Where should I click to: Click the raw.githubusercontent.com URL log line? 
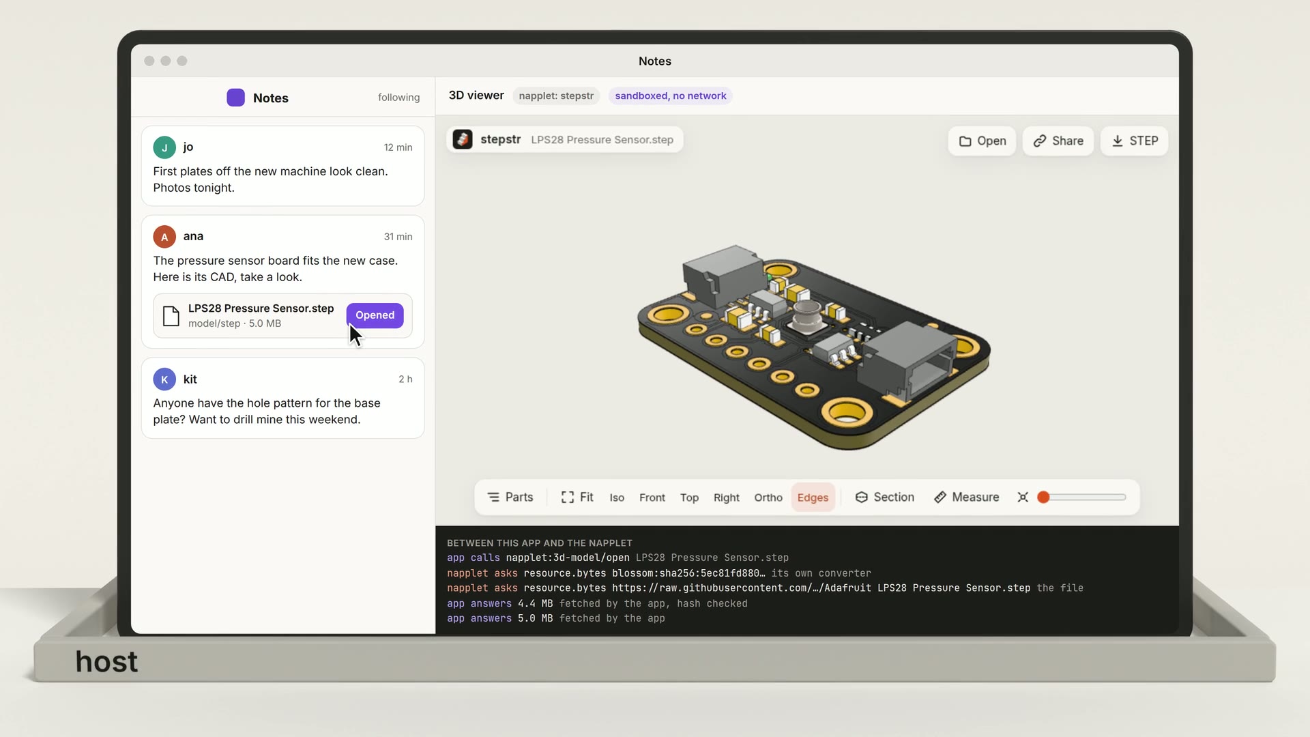click(x=765, y=588)
